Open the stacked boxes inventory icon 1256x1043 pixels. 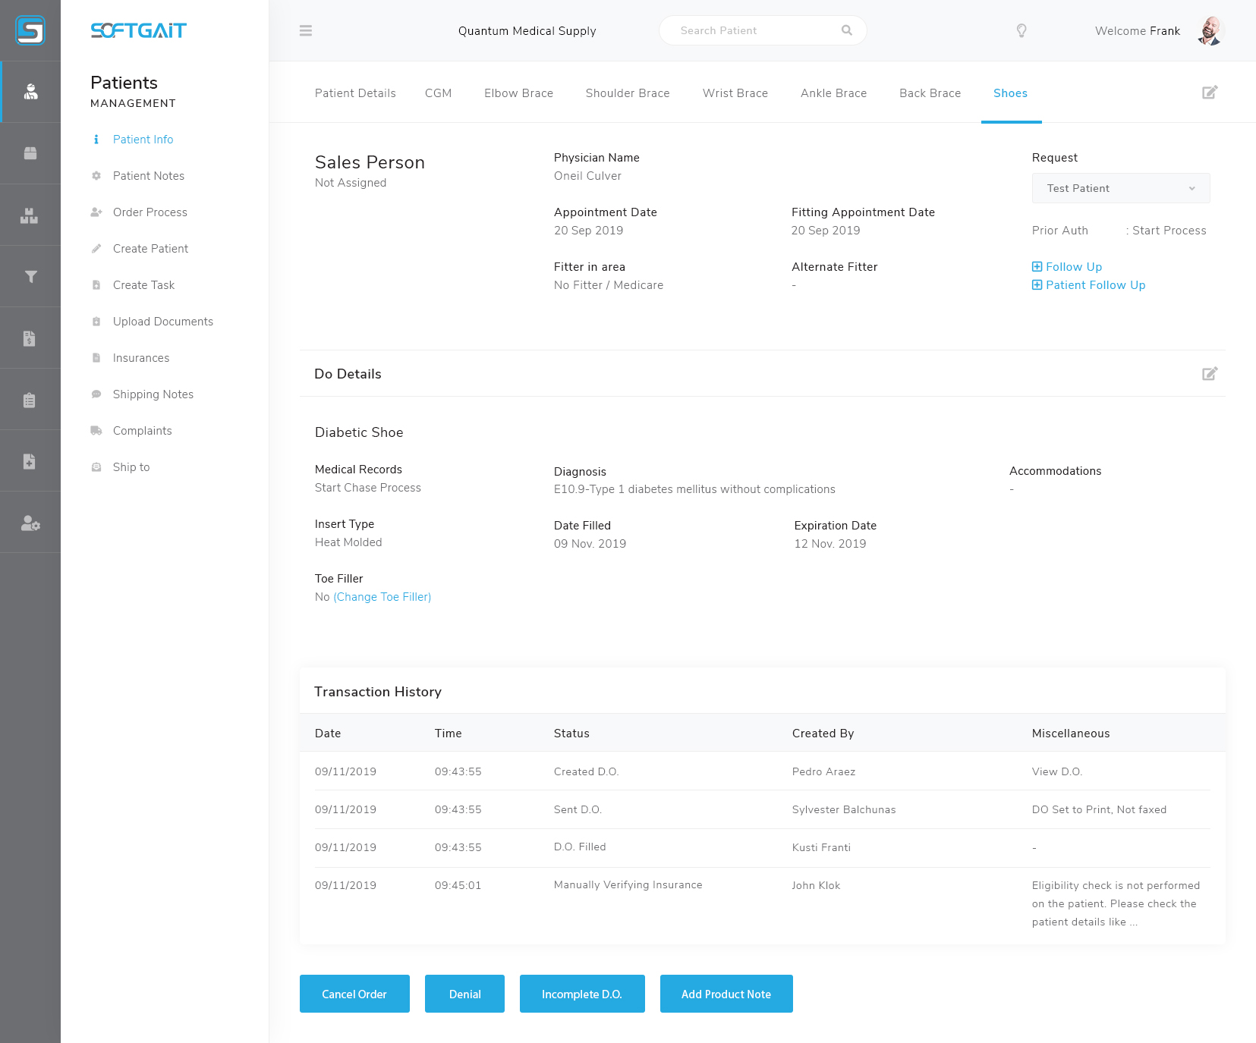30,215
